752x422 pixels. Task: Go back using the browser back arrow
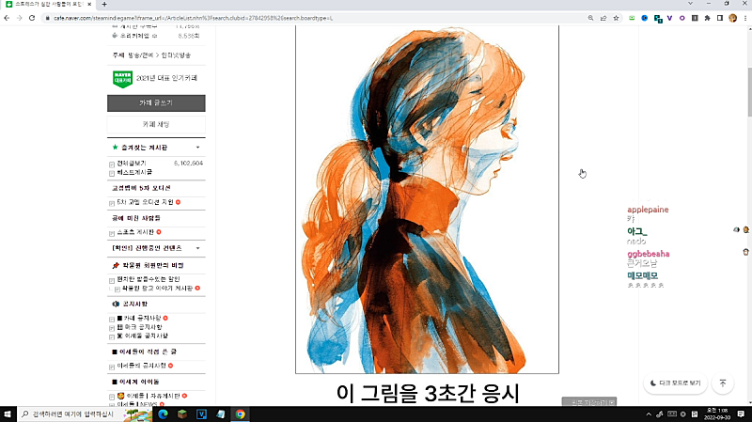[8, 17]
